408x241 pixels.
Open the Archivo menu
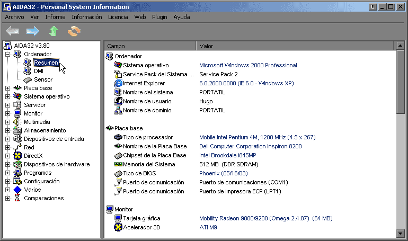click(x=15, y=17)
